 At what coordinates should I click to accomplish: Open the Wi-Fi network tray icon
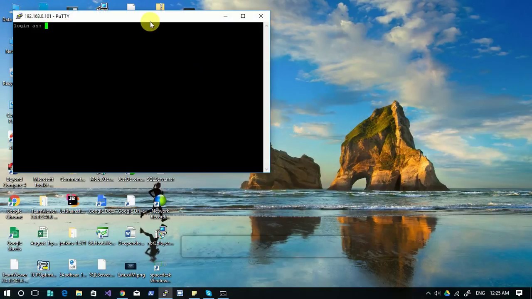(457, 293)
